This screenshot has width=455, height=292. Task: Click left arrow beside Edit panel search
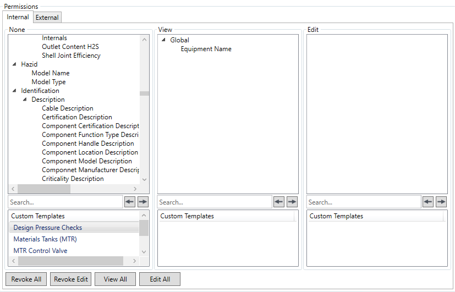click(428, 202)
